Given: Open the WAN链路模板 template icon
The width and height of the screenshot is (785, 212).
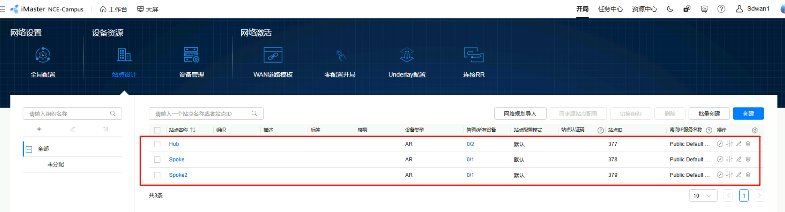Looking at the screenshot, I should pyautogui.click(x=273, y=55).
